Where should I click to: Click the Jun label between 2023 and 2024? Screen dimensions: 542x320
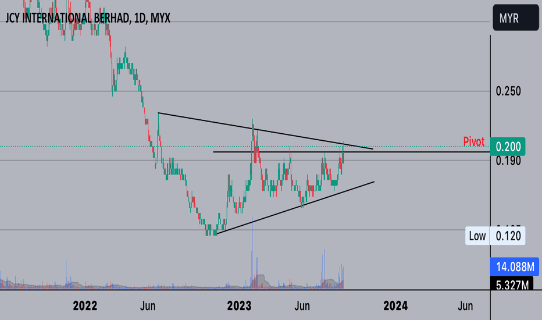point(302,306)
